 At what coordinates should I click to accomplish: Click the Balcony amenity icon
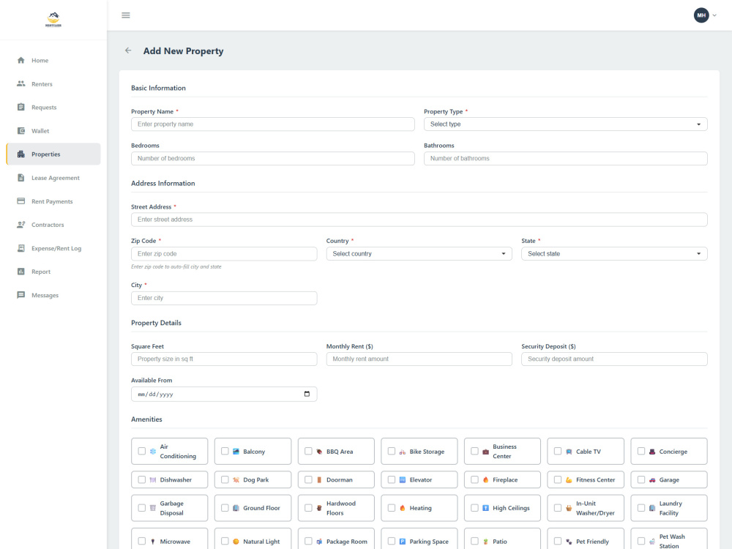236,452
